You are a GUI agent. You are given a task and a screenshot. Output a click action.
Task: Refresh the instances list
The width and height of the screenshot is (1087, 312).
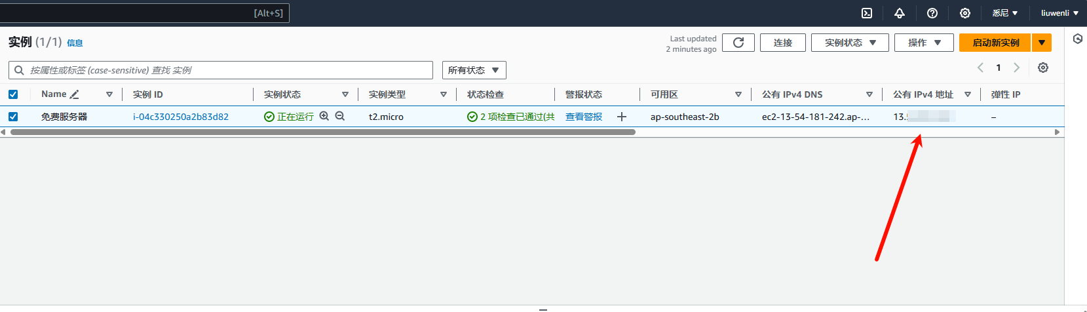(x=738, y=43)
